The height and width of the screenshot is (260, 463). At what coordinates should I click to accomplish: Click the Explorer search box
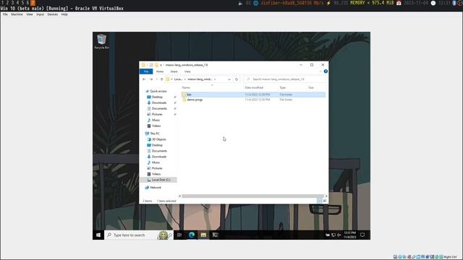(x=284, y=79)
